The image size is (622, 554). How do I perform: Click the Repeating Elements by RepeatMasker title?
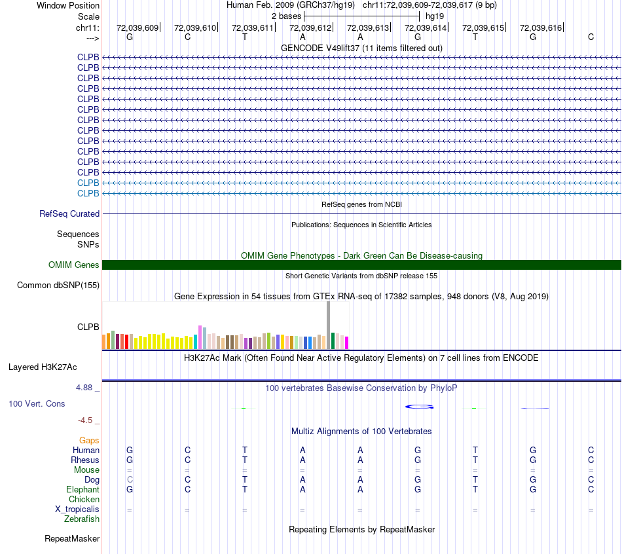tap(362, 529)
